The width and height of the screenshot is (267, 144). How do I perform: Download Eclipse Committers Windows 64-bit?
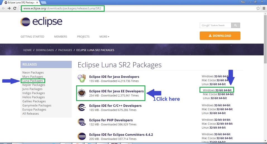click(227, 134)
